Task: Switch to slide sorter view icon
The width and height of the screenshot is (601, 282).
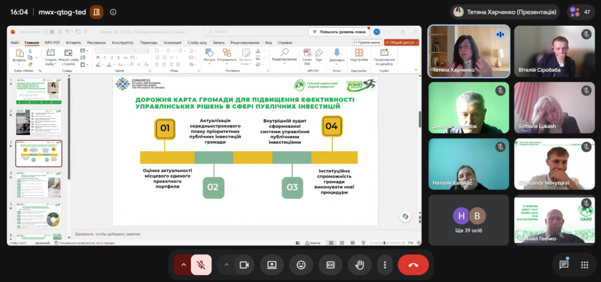Action: (x=341, y=243)
